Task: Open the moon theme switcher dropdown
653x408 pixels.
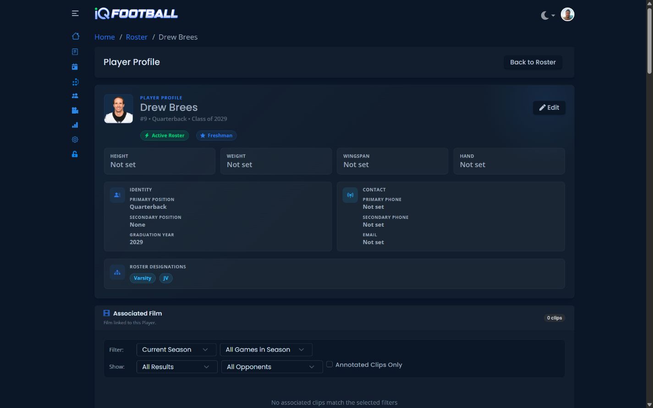Action: coord(548,15)
